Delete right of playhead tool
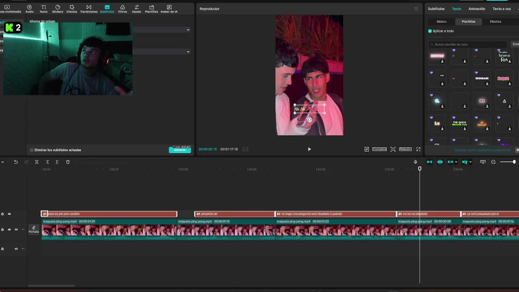 click(57, 162)
